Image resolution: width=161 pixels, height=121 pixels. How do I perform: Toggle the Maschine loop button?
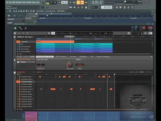coord(53,33)
